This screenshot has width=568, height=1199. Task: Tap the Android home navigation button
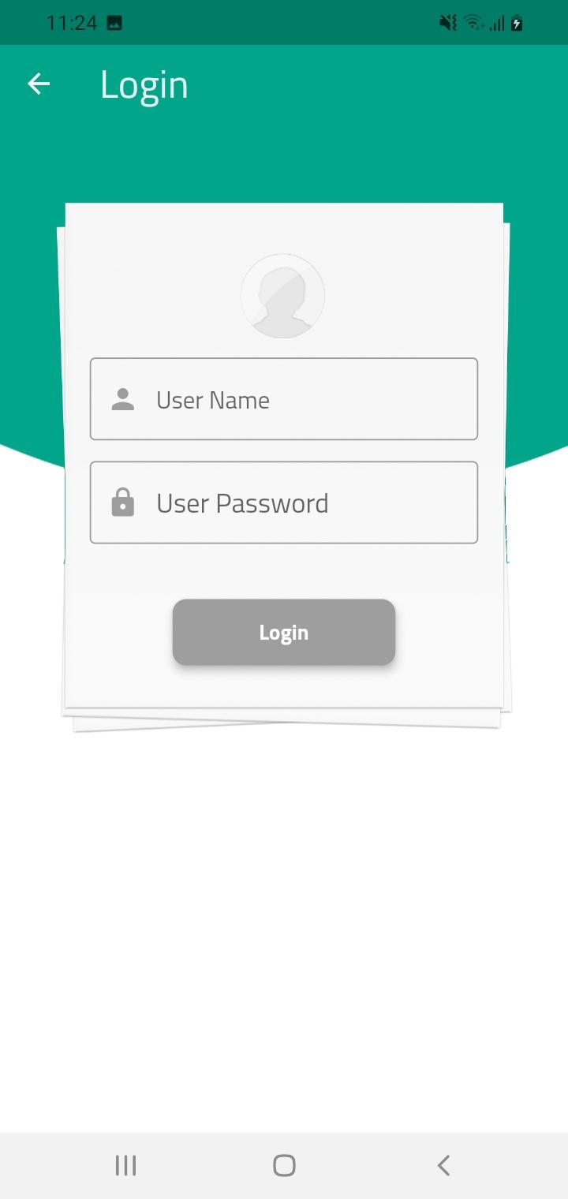(284, 1165)
